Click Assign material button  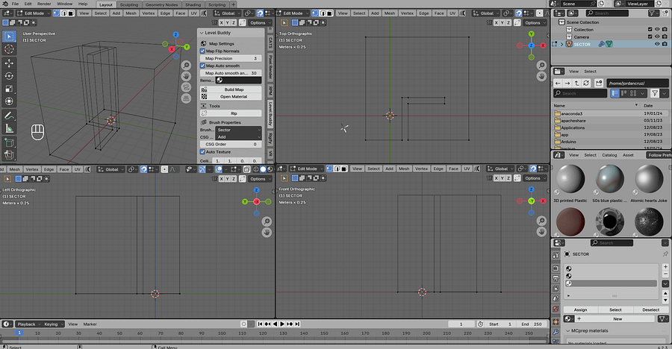tap(580, 309)
